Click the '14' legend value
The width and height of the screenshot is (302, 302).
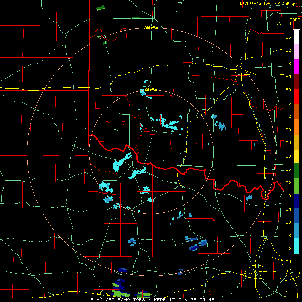coord(288,209)
